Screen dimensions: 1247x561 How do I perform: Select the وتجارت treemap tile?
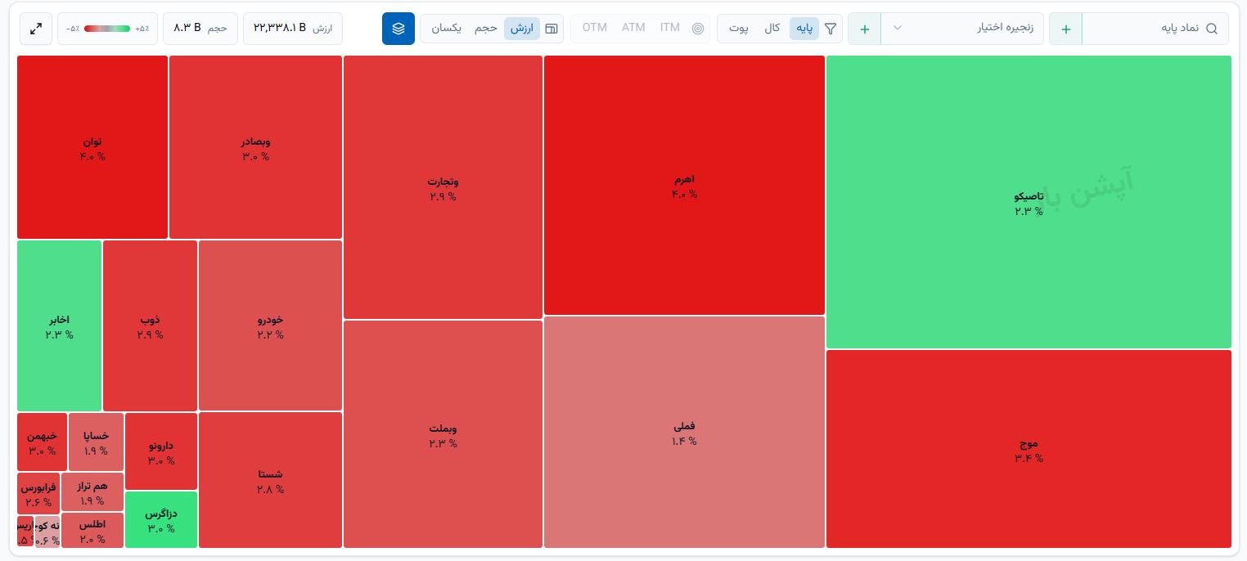click(x=443, y=187)
